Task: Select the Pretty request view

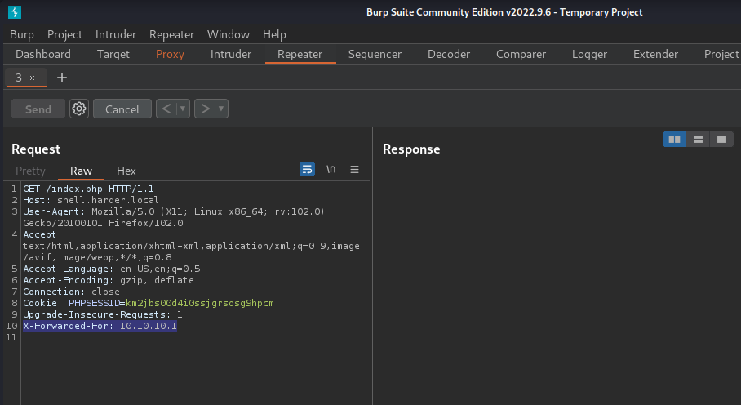Action: click(x=30, y=171)
